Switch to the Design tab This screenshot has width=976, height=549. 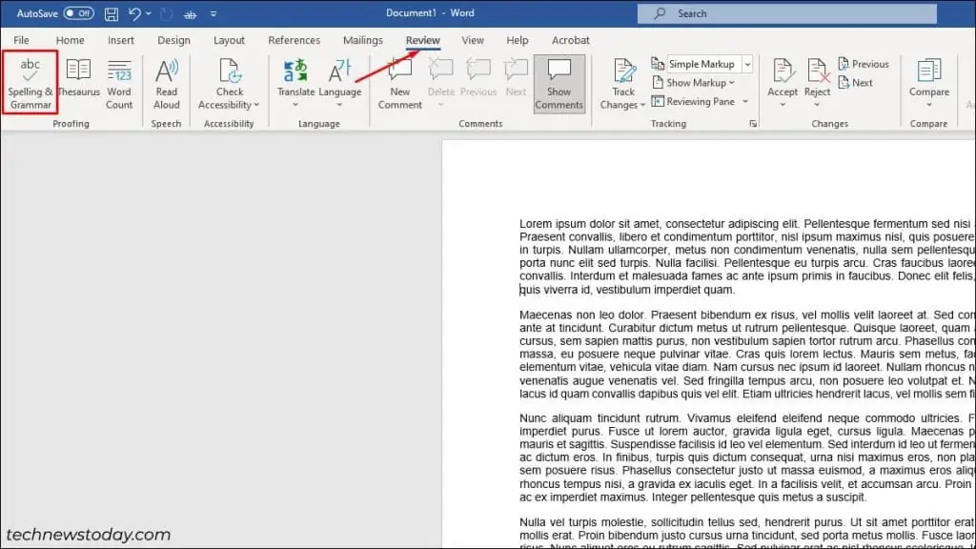point(173,40)
